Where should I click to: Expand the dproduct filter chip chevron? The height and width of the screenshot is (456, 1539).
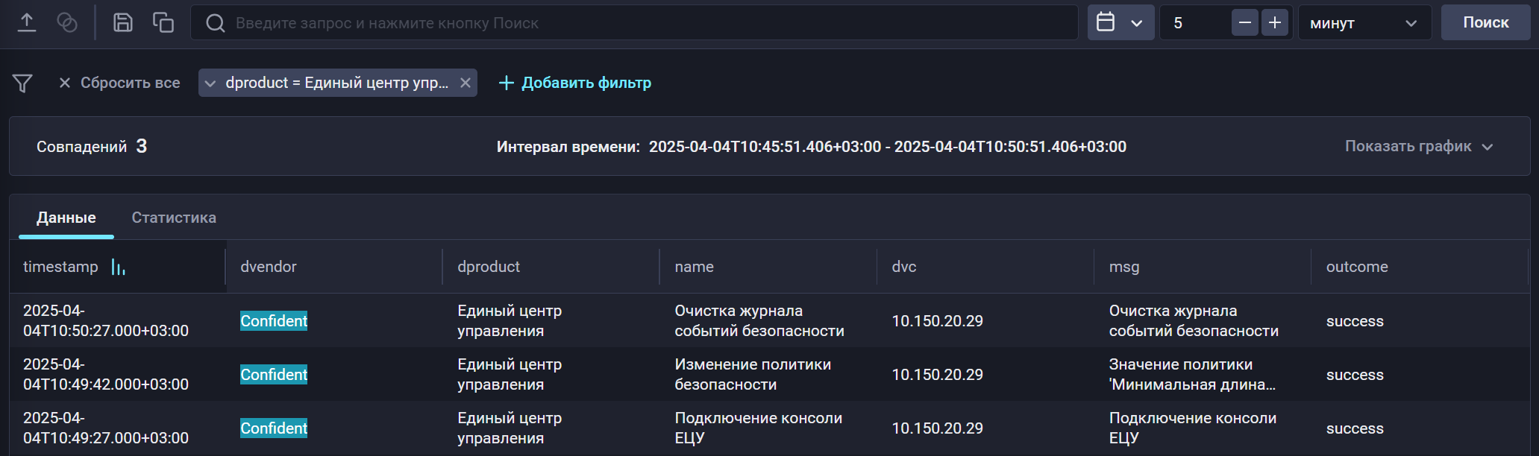(x=210, y=83)
